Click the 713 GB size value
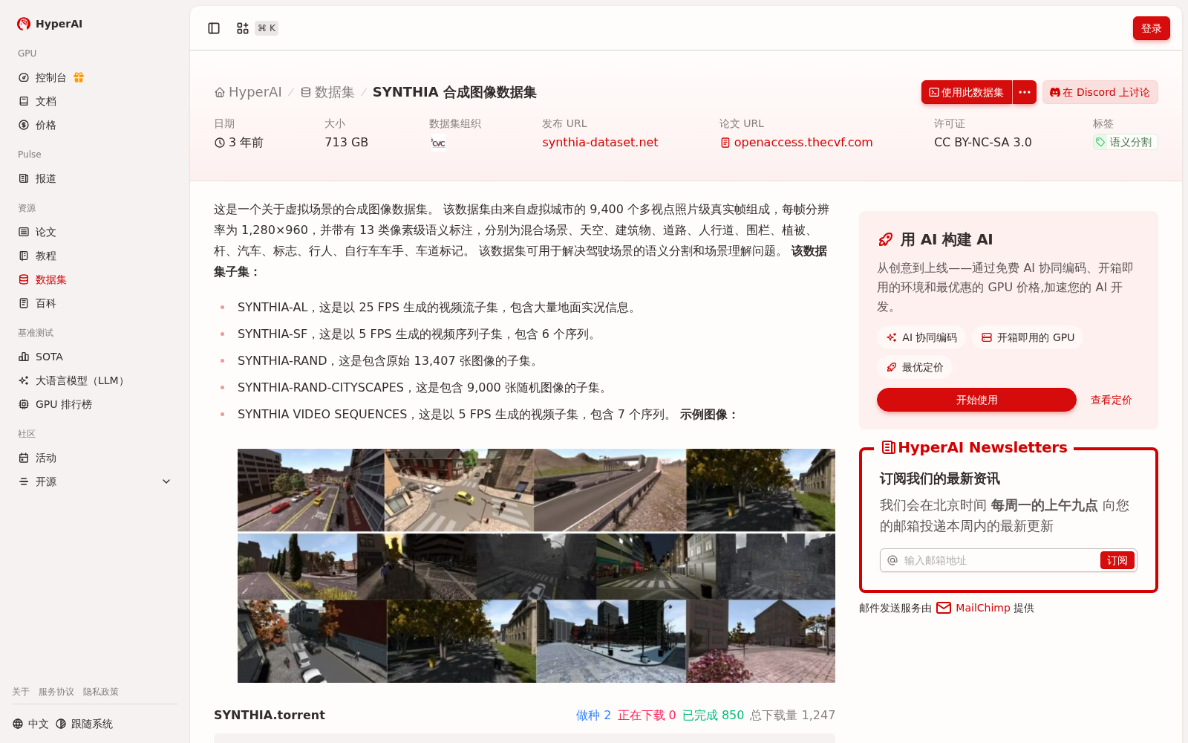This screenshot has width=1188, height=743. tap(346, 142)
